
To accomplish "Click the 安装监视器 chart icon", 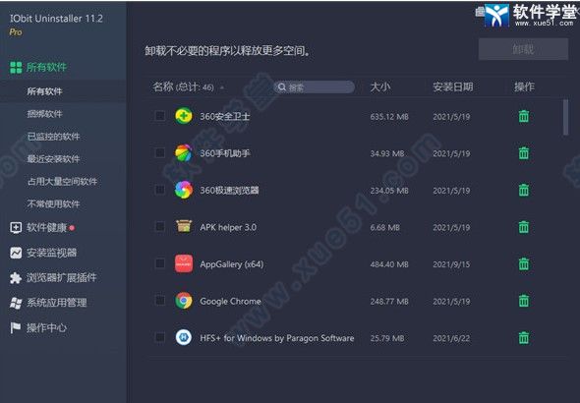I will (x=16, y=253).
